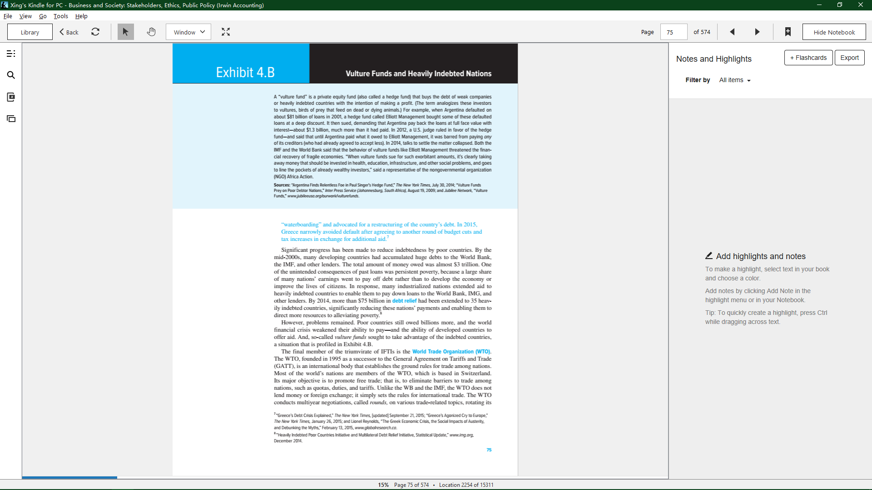Open the table of contents icon
The image size is (872, 490).
pos(11,54)
